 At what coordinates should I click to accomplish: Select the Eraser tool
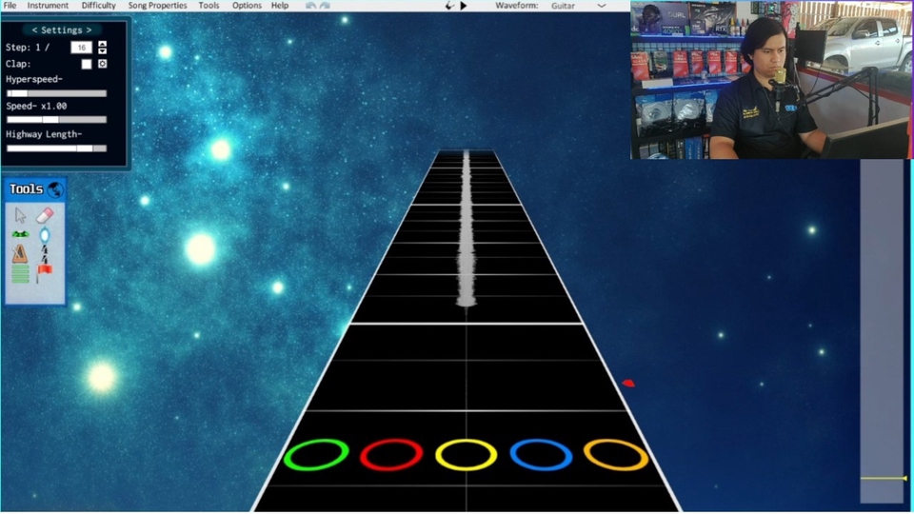pos(45,215)
